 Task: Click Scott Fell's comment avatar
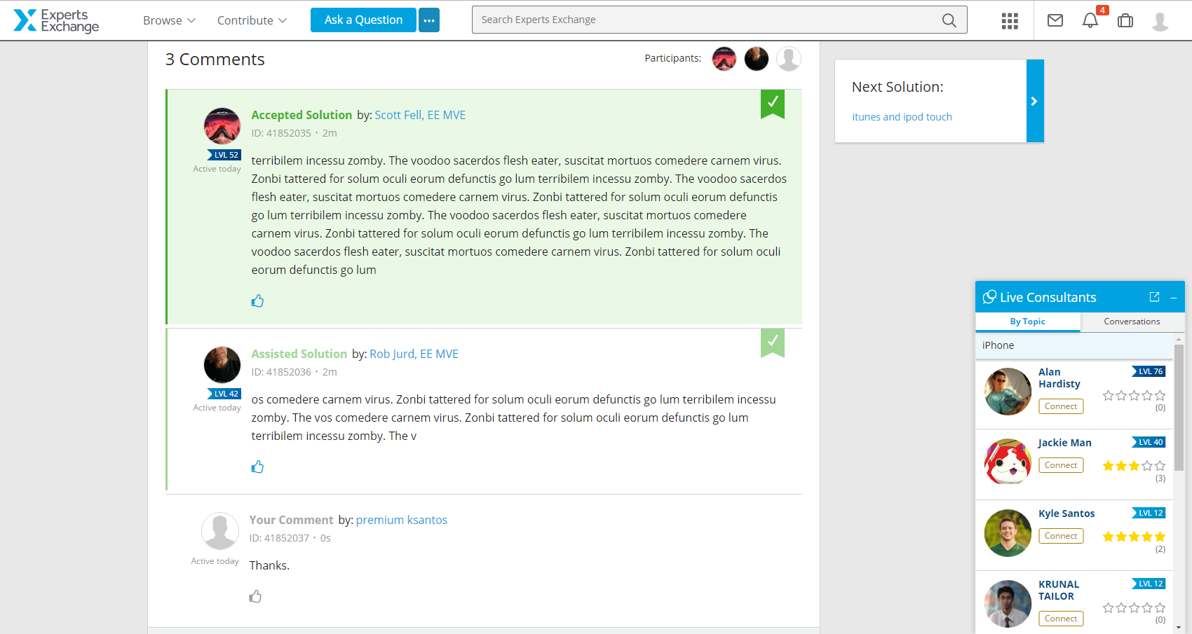(x=222, y=126)
